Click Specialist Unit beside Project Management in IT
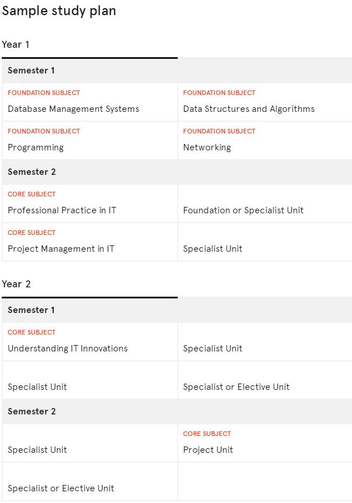352x503 pixels. (213, 249)
